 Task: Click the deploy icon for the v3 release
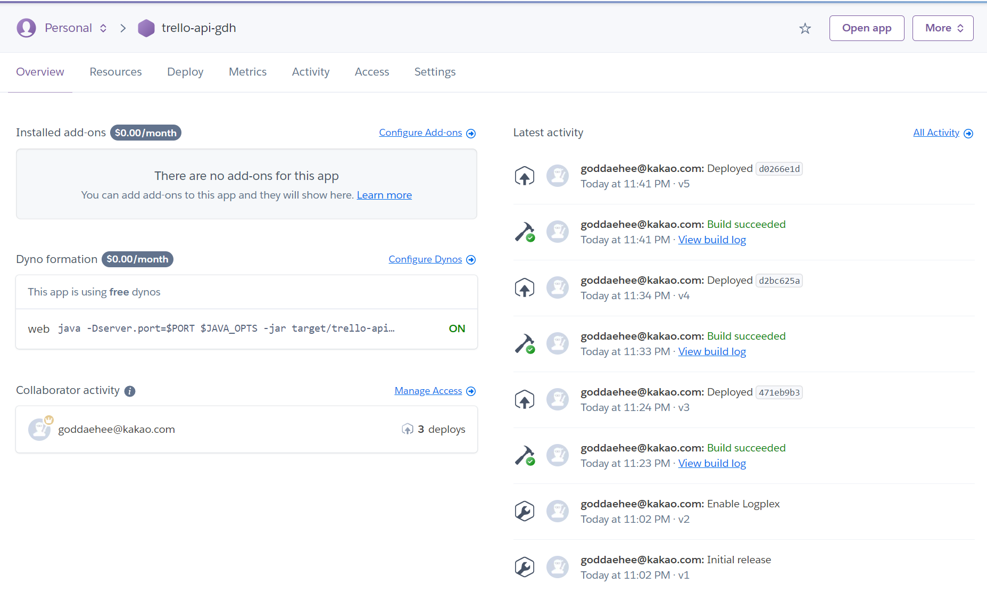(x=525, y=399)
